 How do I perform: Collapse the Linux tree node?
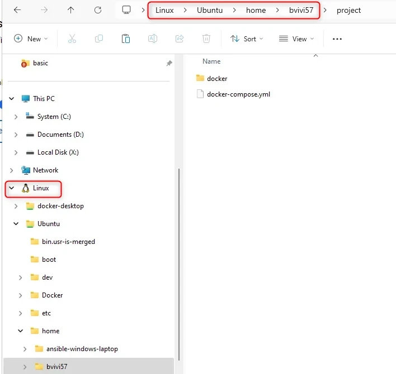click(12, 188)
